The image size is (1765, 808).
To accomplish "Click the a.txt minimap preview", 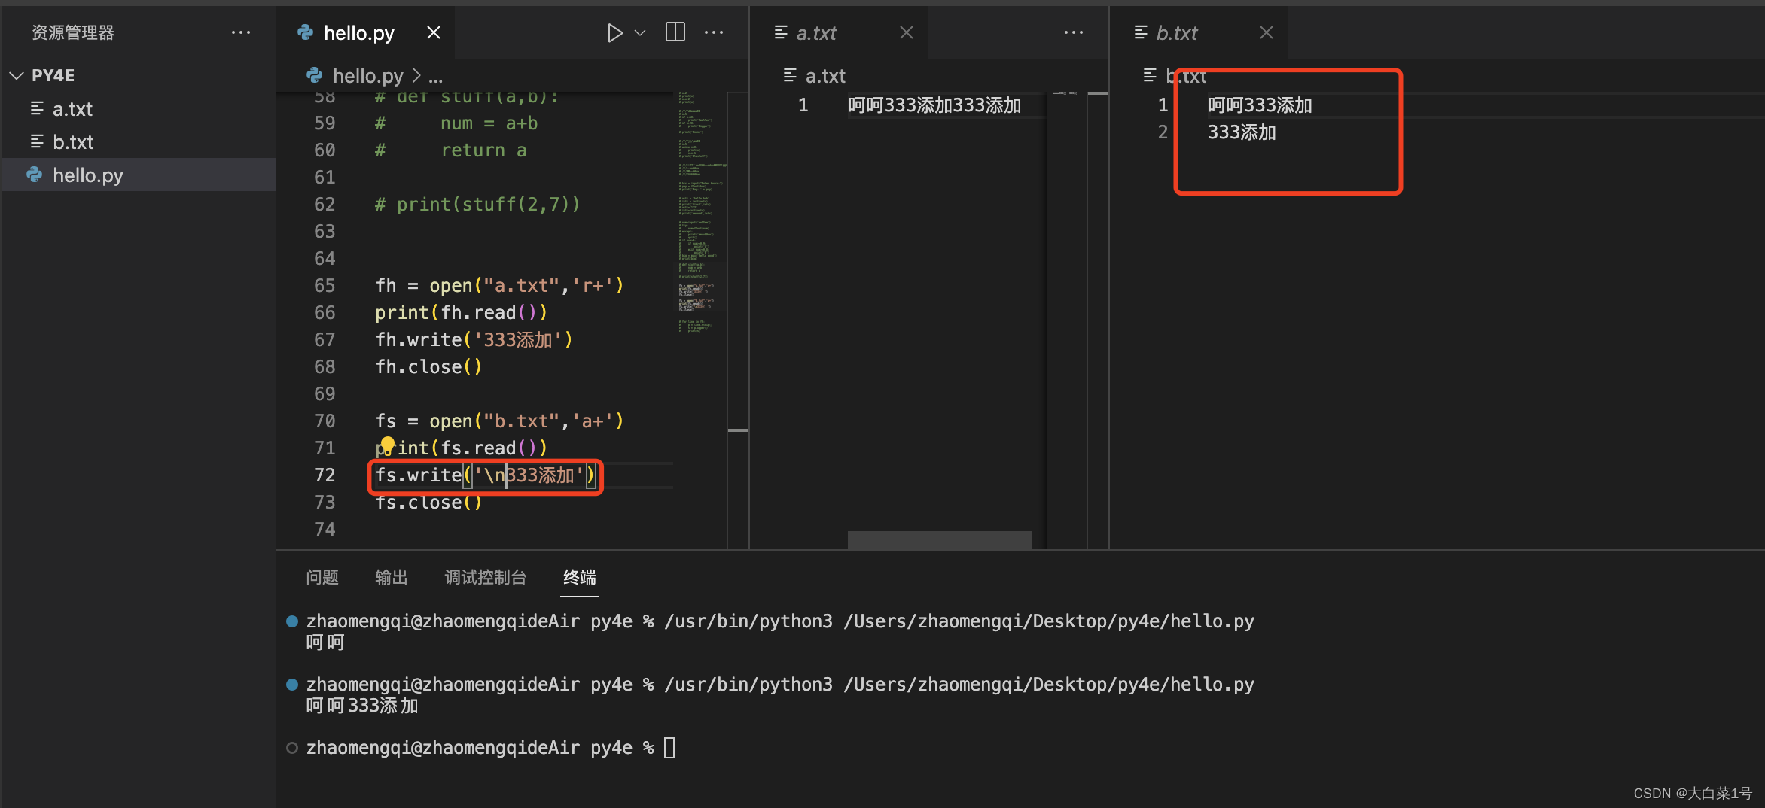I will (1065, 93).
